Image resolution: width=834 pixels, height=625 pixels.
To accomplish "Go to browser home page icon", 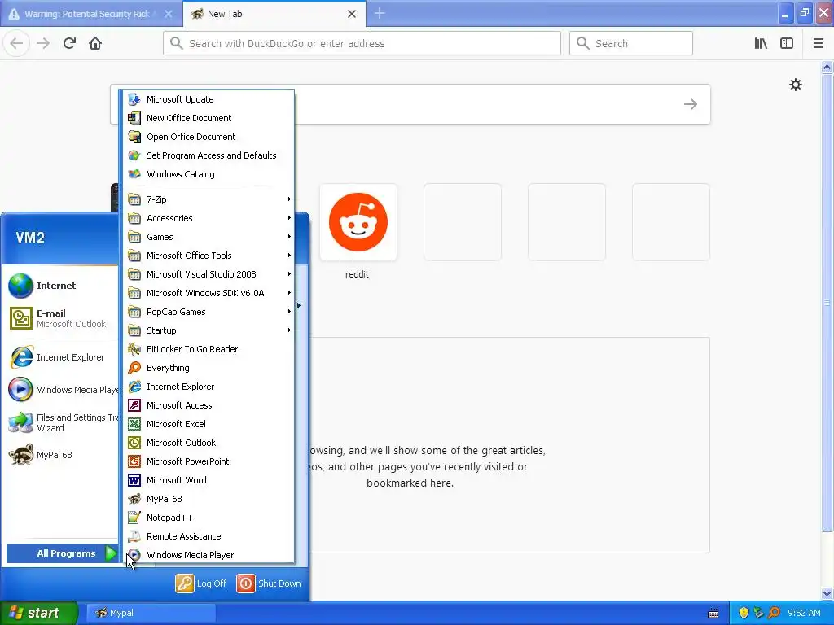I will 95,43.
